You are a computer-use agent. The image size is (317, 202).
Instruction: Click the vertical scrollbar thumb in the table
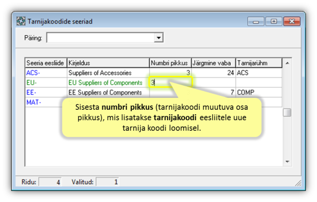coord(287,113)
